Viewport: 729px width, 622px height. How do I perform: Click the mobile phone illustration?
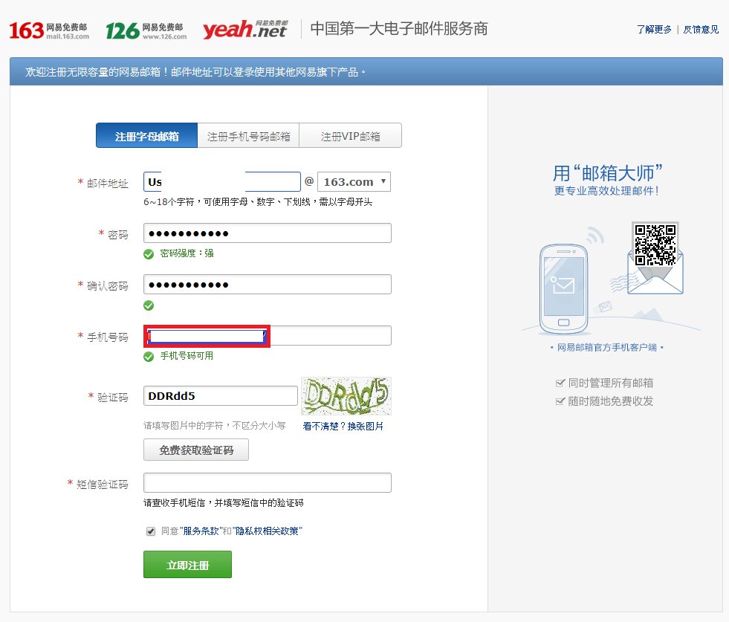563,290
